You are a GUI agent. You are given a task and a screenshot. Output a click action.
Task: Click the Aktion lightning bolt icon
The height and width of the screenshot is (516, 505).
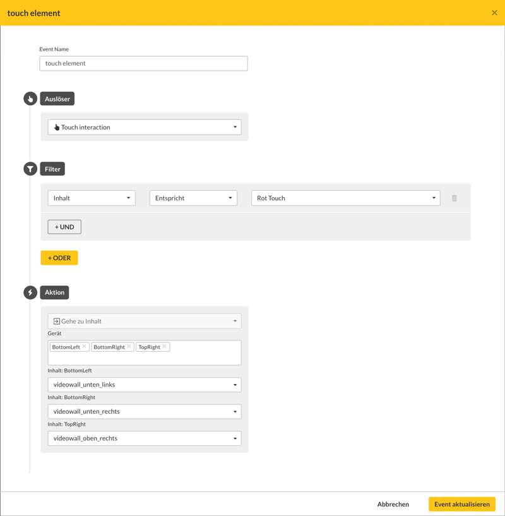30,292
